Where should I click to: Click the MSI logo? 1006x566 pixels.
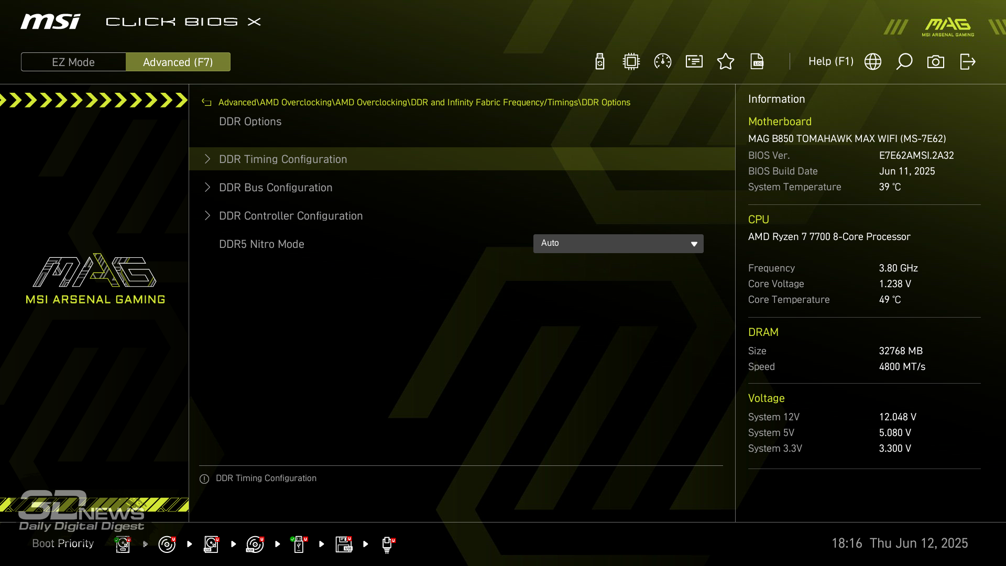point(50,21)
